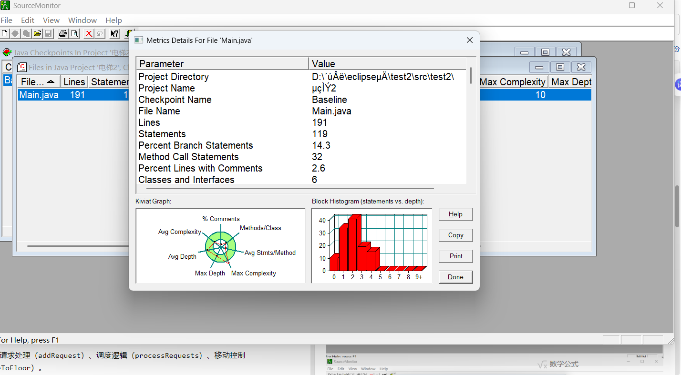Click the Block Histogram chart

(372, 245)
